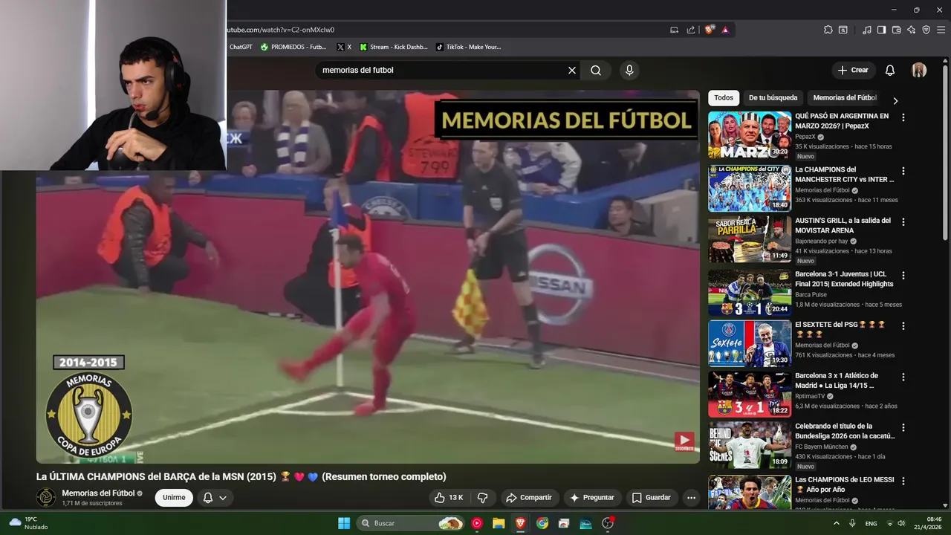Open the account avatar menu
The image size is (951, 535).
coord(919,71)
